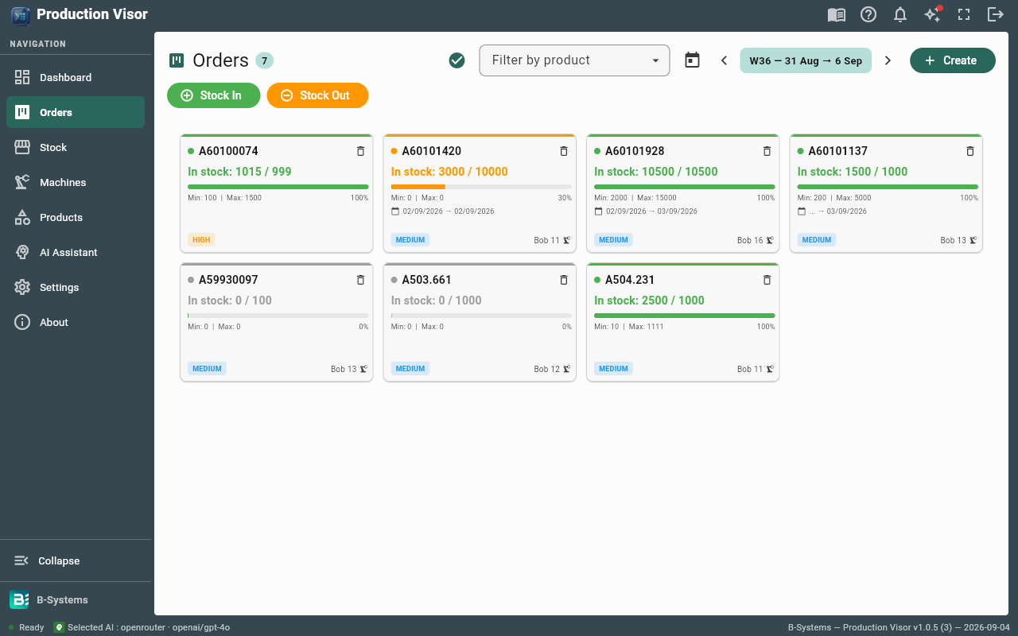Image resolution: width=1018 pixels, height=636 pixels.
Task: Click the Stock In button
Action: point(214,95)
